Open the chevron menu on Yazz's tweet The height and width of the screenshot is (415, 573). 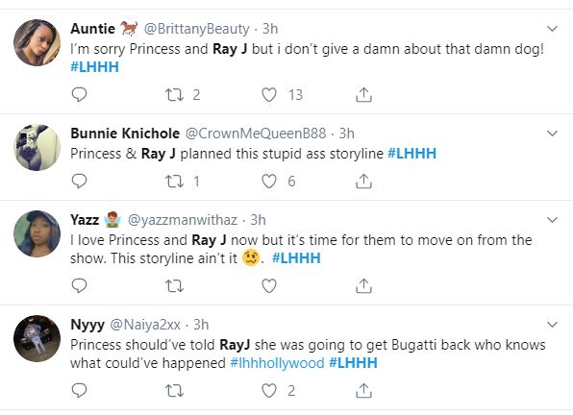[x=552, y=220]
